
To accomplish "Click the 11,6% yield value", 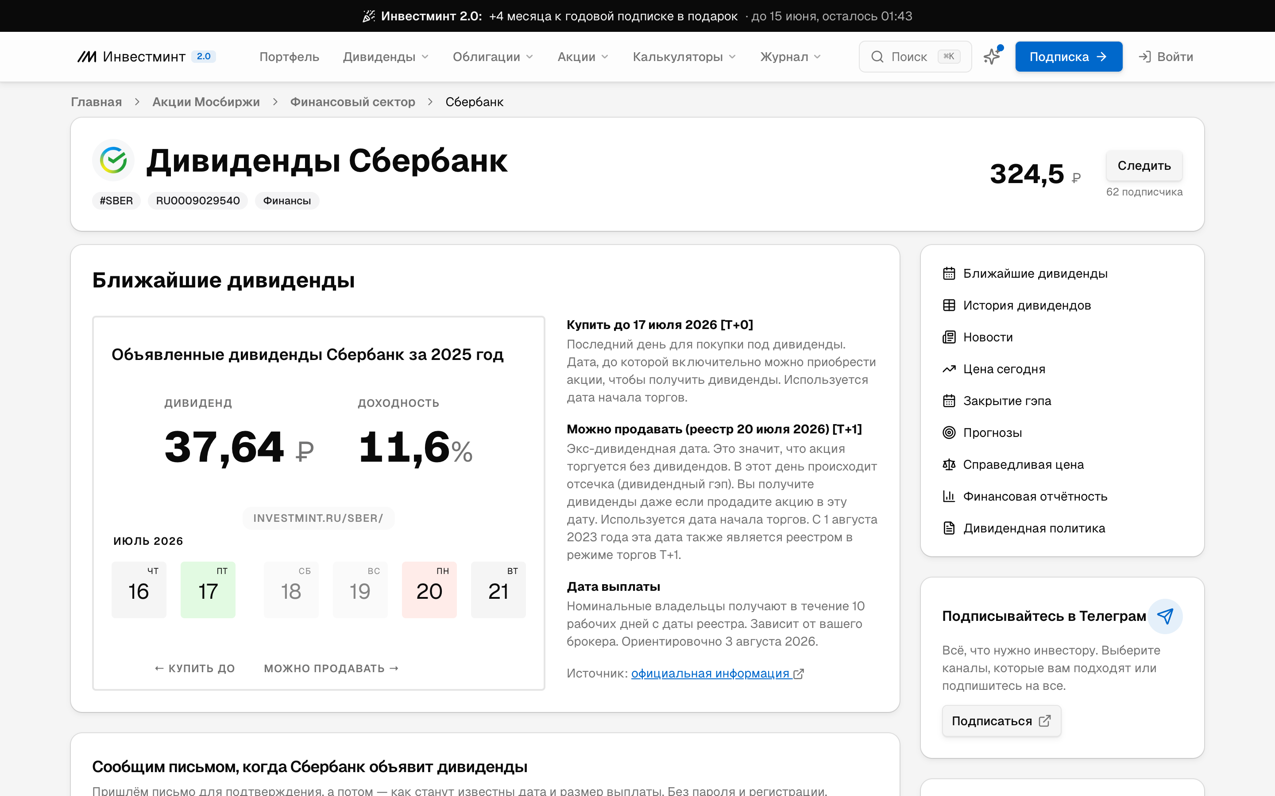I will coord(416,448).
